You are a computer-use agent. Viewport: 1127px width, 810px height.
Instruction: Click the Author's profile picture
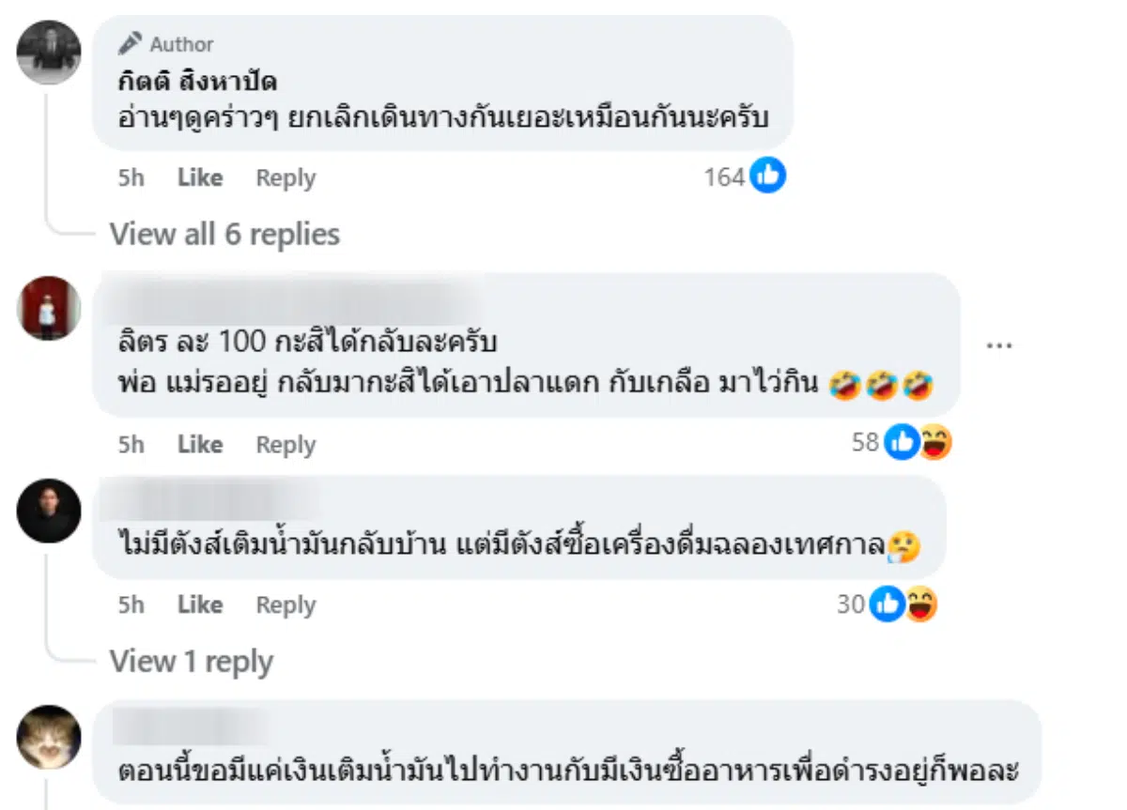coord(49,52)
